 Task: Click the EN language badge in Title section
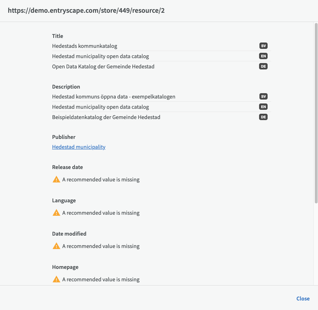pyautogui.click(x=263, y=56)
